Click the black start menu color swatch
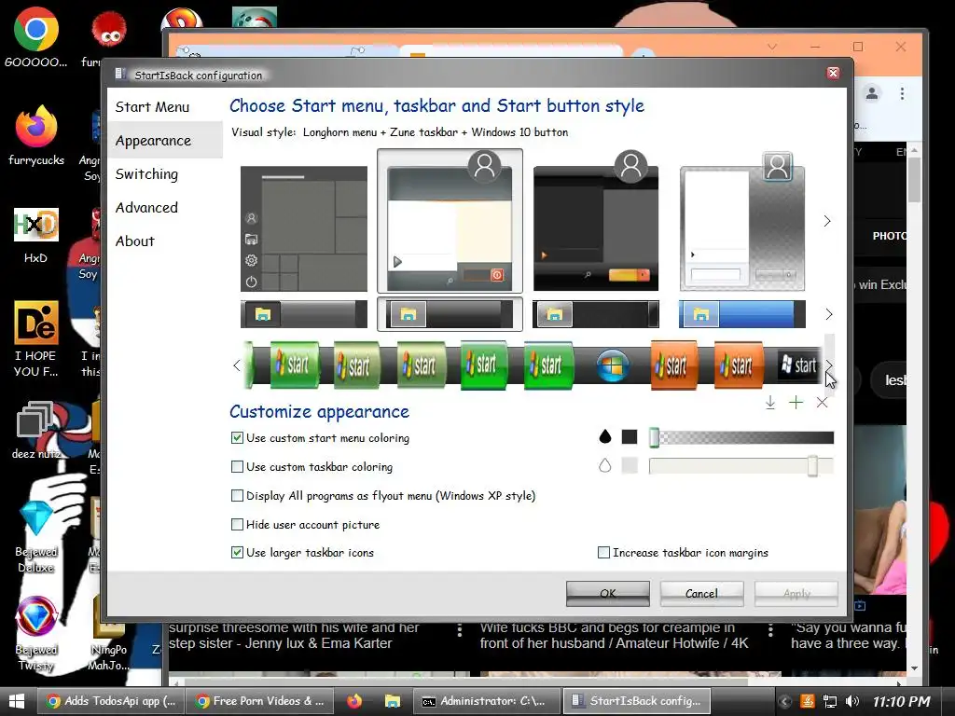The image size is (955, 716). click(x=630, y=436)
